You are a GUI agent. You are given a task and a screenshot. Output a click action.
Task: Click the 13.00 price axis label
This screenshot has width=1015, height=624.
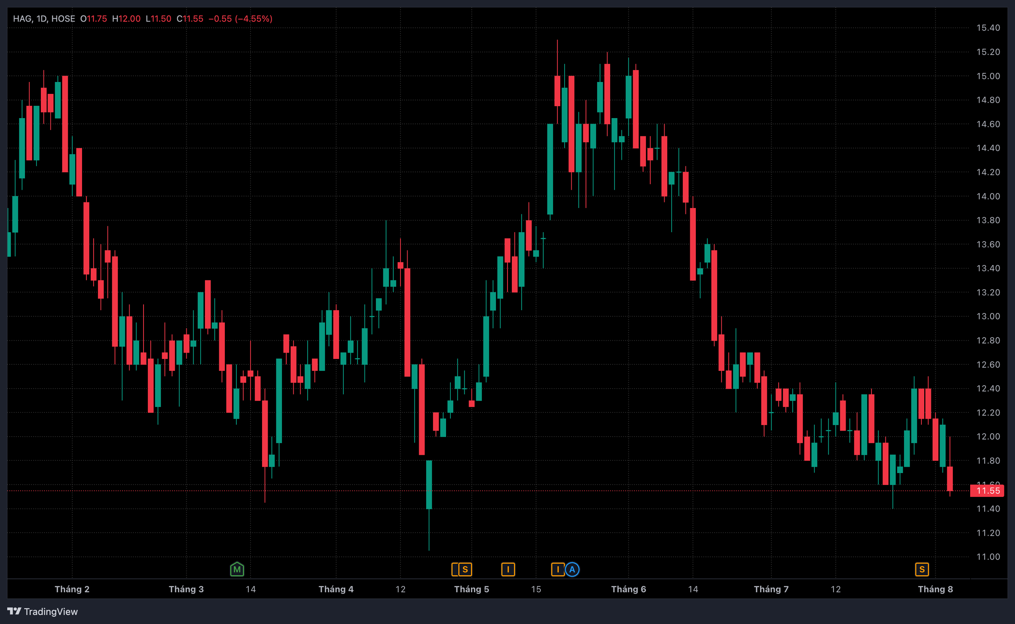(x=988, y=316)
